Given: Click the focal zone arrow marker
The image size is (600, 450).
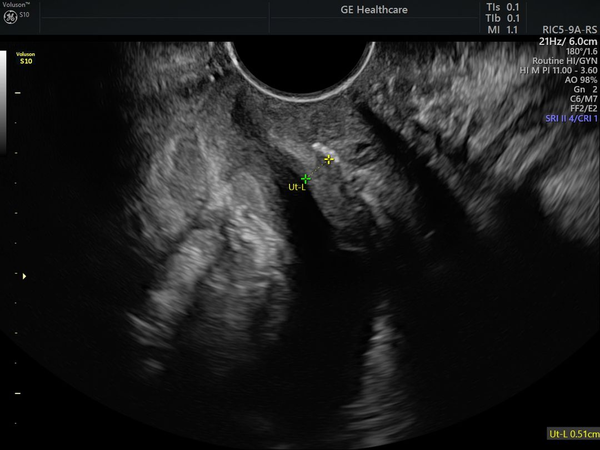Looking at the screenshot, I should (24, 276).
